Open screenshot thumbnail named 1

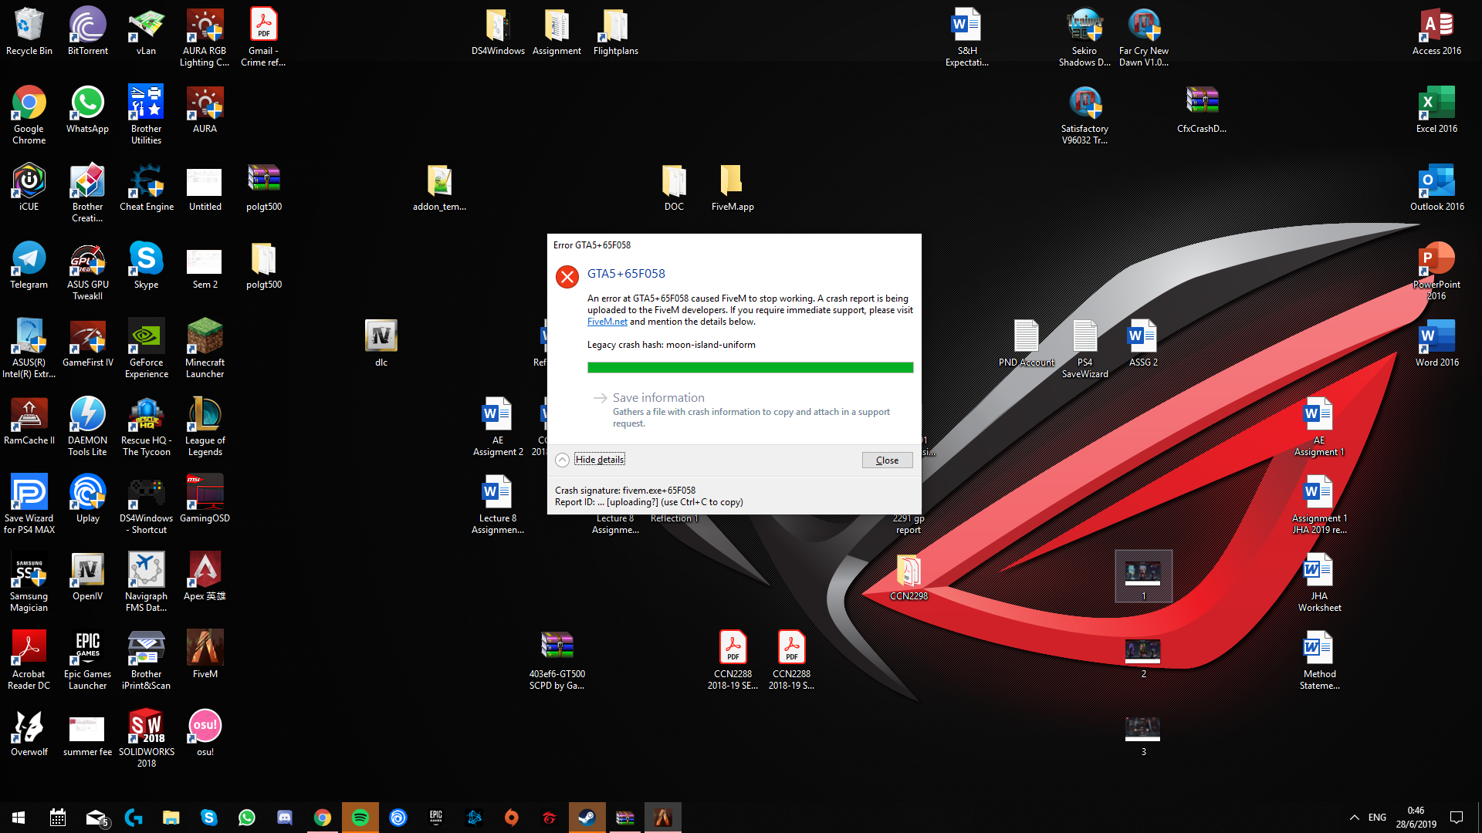pyautogui.click(x=1143, y=574)
